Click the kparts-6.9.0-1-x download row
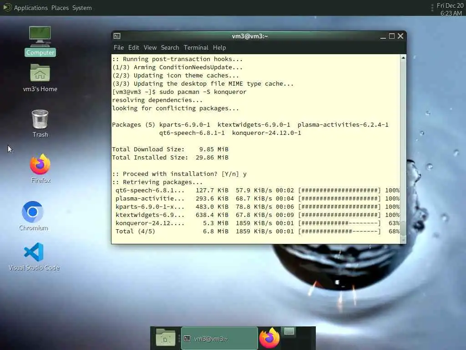The image size is (466, 350). pos(258,207)
